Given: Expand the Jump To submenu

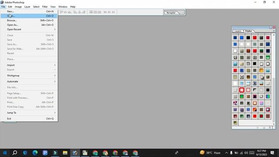Looking at the screenshot, I should [29, 113].
